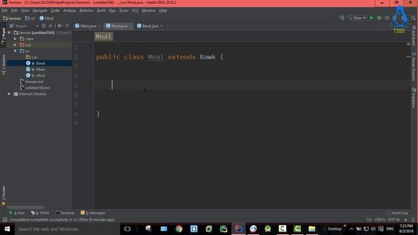The height and width of the screenshot is (235, 418).
Task: Collapse the farman project root node
Action: (9, 33)
